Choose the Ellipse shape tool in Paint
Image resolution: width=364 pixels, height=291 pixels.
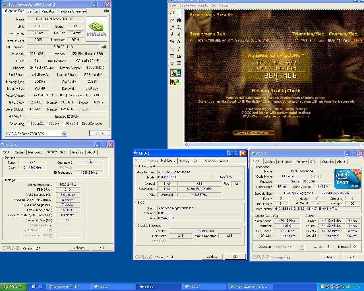(x=172, y=63)
